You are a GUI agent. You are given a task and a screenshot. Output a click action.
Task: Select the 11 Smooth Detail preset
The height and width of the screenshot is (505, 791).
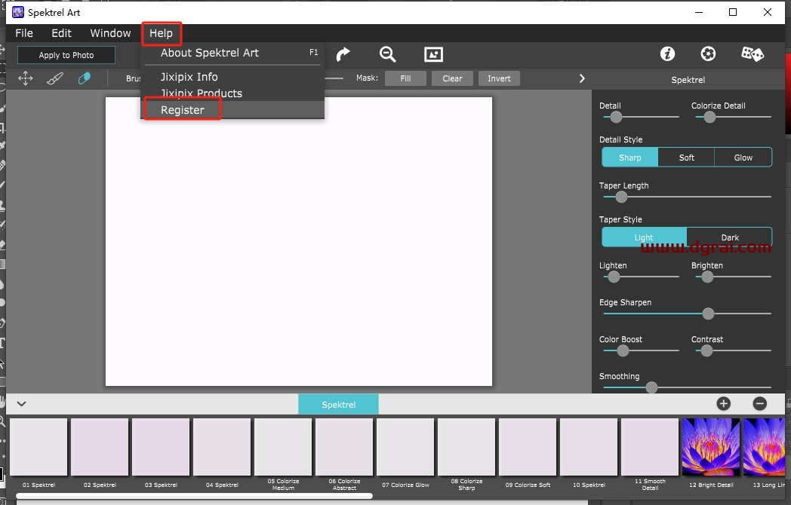(650, 447)
